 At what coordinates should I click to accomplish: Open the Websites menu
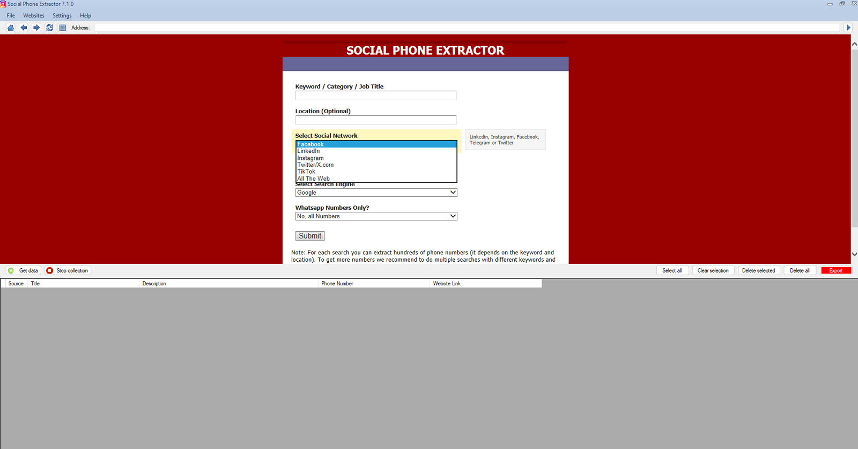(x=34, y=16)
